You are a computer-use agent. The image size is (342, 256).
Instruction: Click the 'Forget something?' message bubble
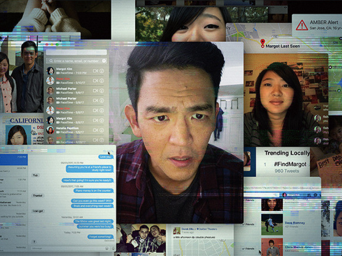[101, 237]
